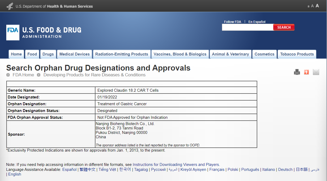Open the Medical Devices tab

click(74, 54)
